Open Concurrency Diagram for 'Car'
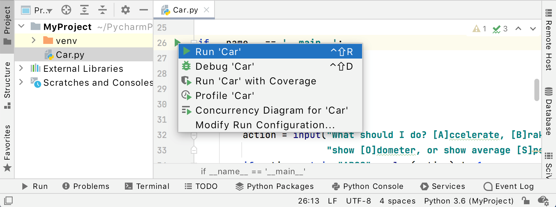556x207 pixels. coord(270,110)
